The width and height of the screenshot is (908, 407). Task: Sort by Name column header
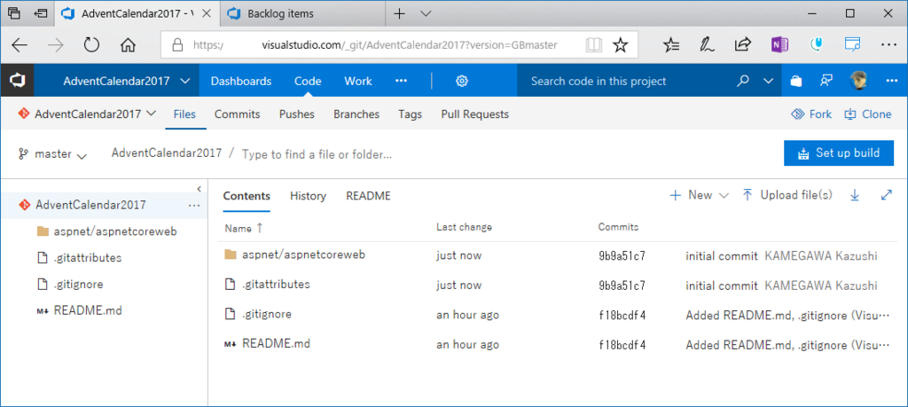(244, 228)
